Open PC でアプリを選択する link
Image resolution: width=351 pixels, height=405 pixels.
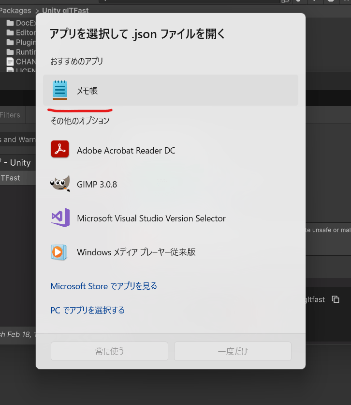[x=88, y=310]
